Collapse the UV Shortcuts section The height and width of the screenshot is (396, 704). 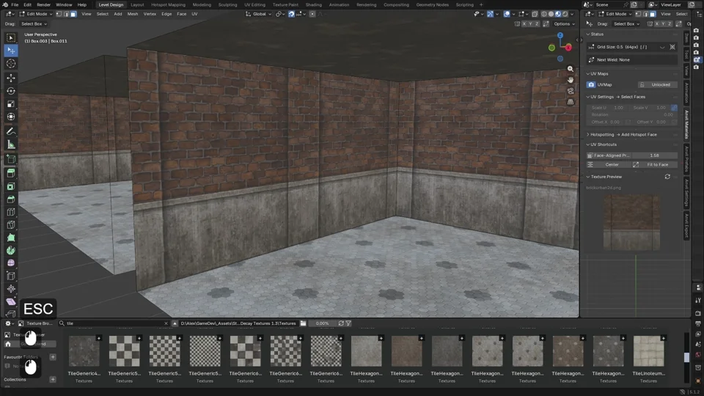[x=588, y=144]
